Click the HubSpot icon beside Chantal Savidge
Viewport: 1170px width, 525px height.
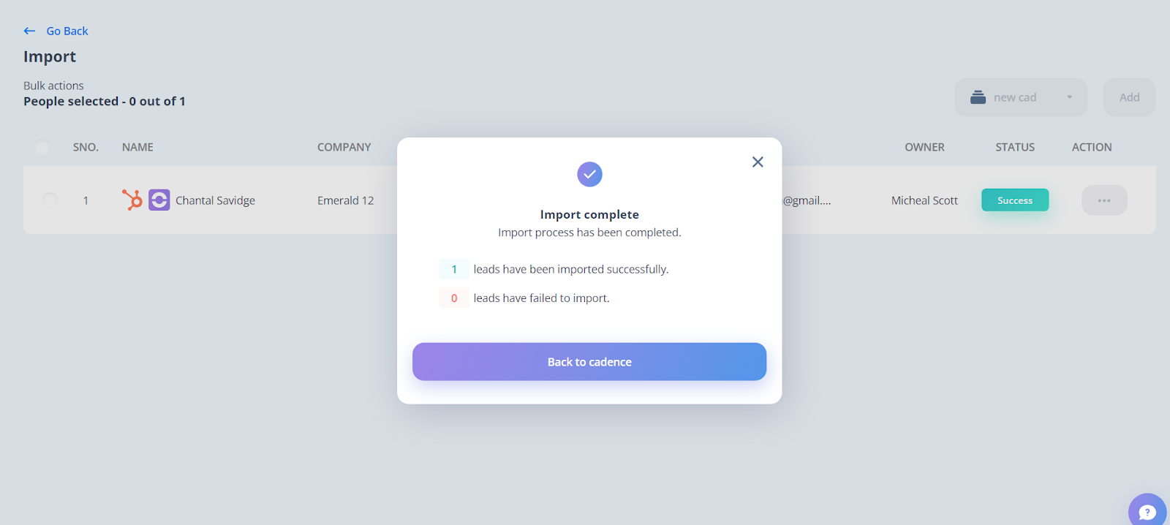132,200
